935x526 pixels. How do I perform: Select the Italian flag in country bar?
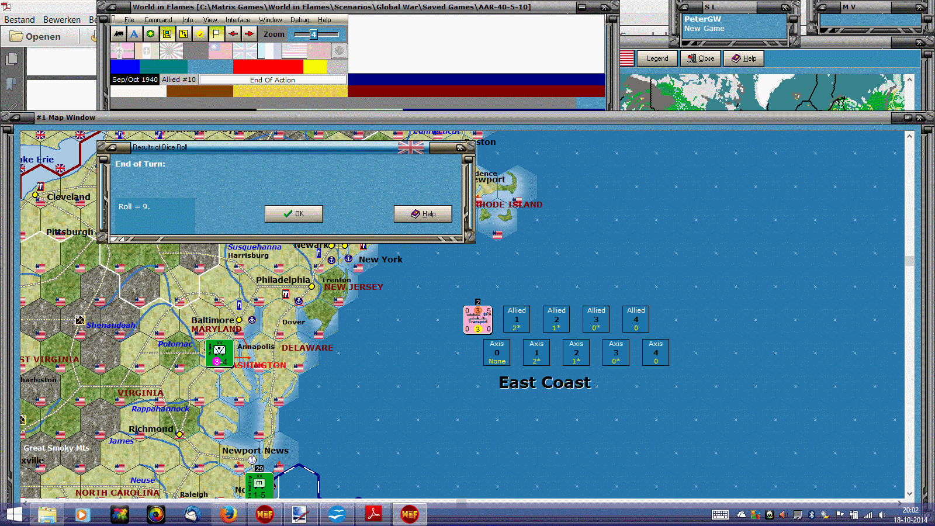click(x=147, y=51)
